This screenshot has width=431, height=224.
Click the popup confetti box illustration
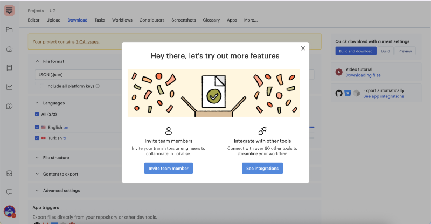[213, 93]
